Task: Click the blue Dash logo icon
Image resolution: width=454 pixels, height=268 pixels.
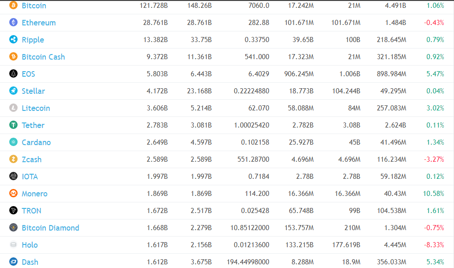Action: [13, 262]
